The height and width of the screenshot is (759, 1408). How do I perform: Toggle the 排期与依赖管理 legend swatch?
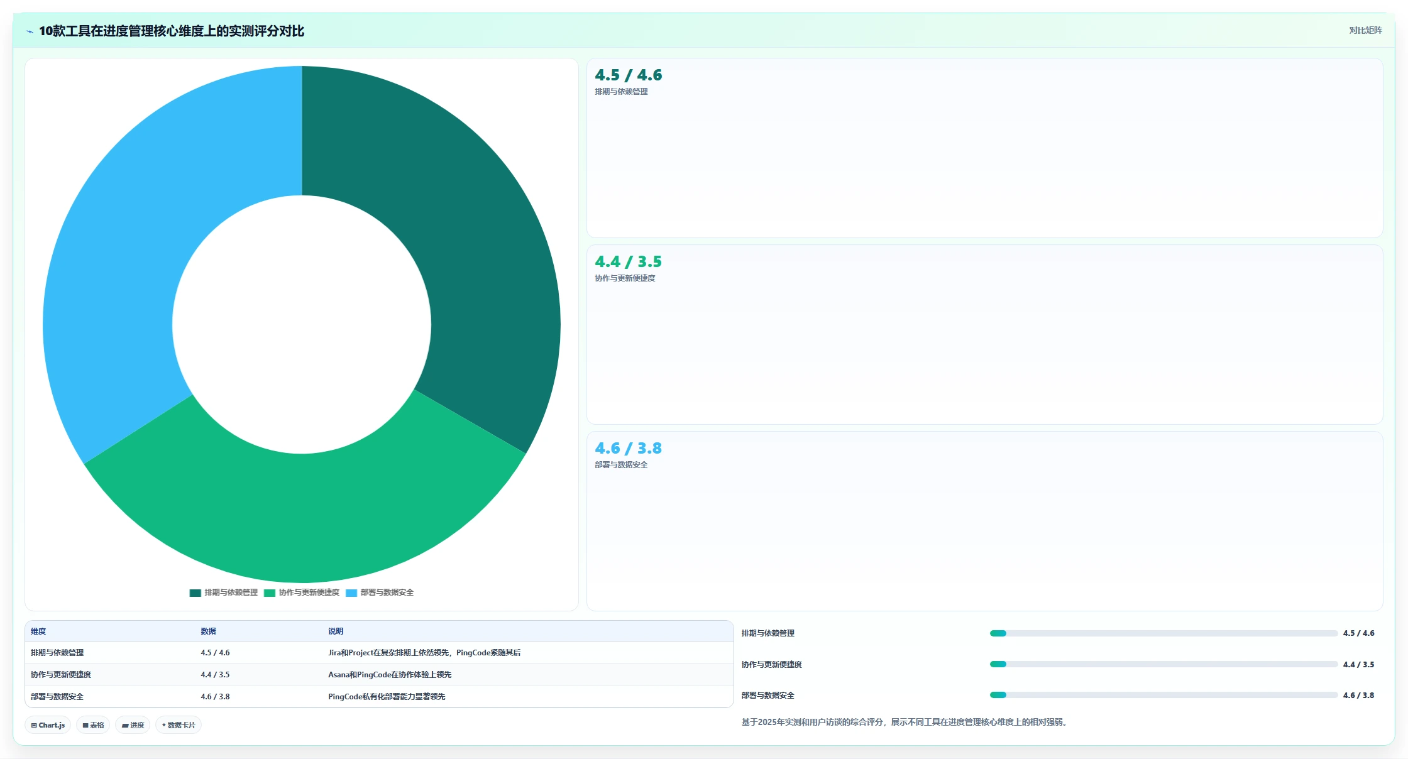[x=195, y=592]
